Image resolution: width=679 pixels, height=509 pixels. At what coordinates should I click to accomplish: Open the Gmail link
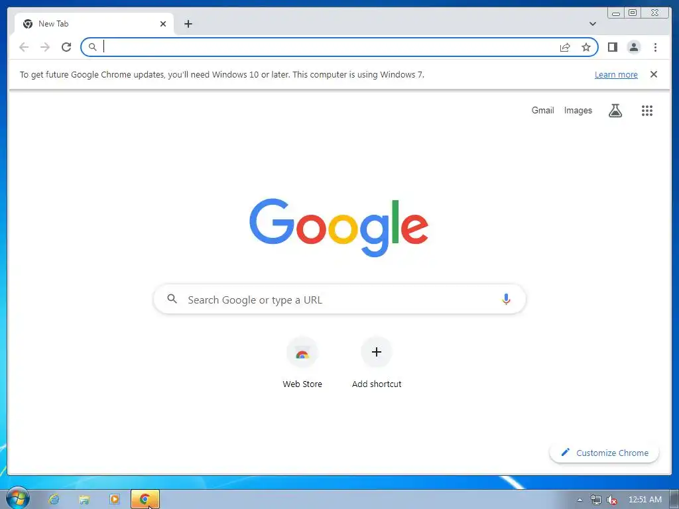[x=542, y=111]
